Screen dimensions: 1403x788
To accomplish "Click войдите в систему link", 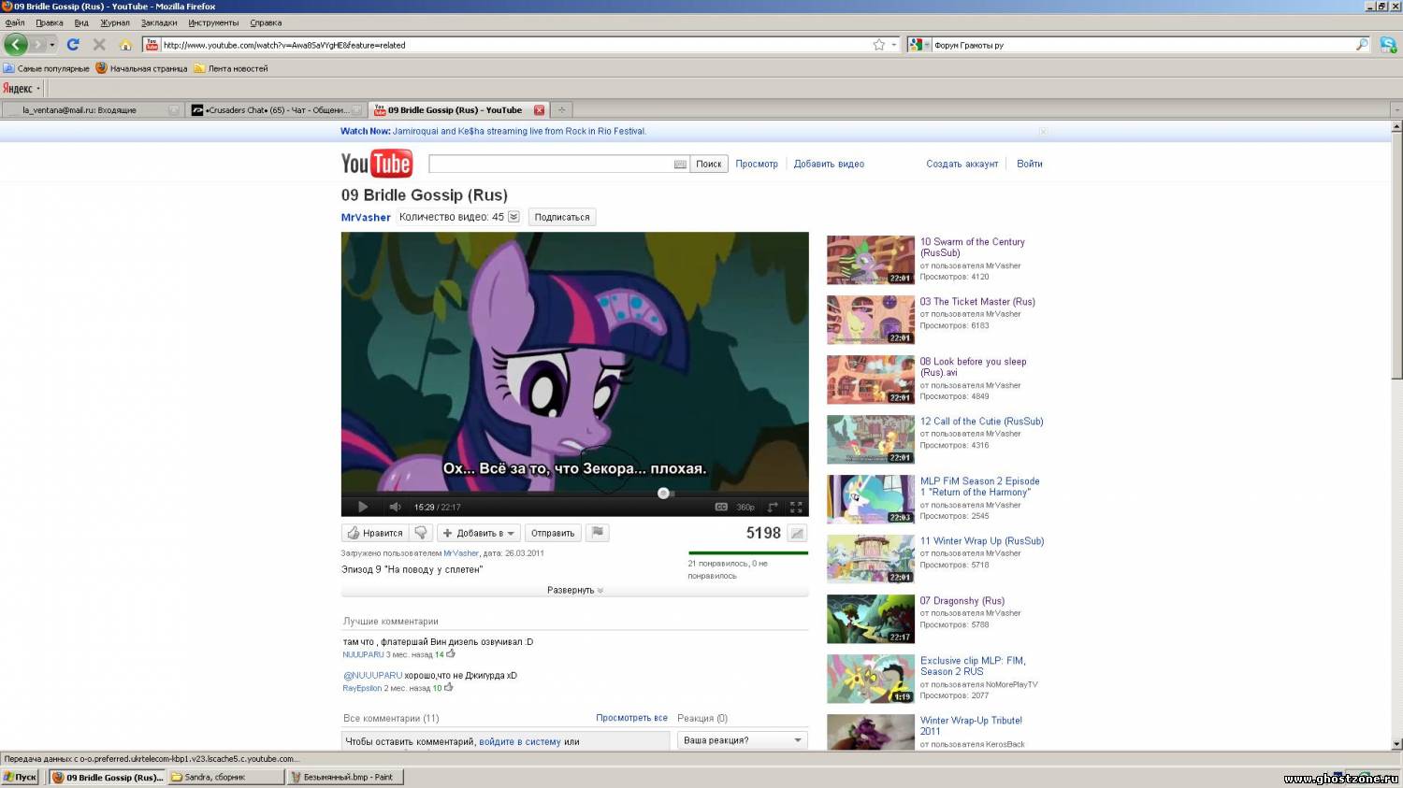I will coord(520,741).
